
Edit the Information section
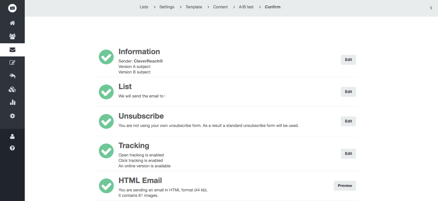(348, 60)
